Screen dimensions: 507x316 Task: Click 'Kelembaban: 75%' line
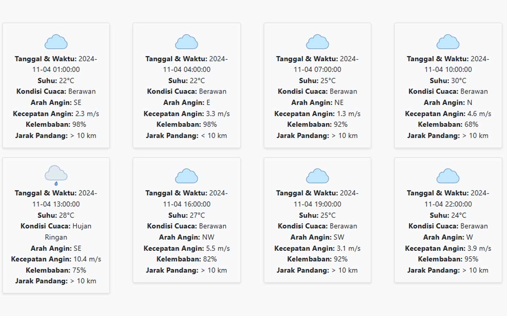coord(56,271)
